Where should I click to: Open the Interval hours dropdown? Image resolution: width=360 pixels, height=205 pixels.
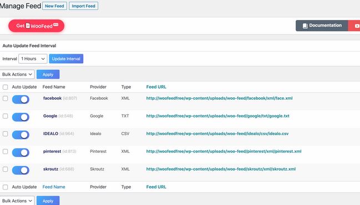(33, 59)
